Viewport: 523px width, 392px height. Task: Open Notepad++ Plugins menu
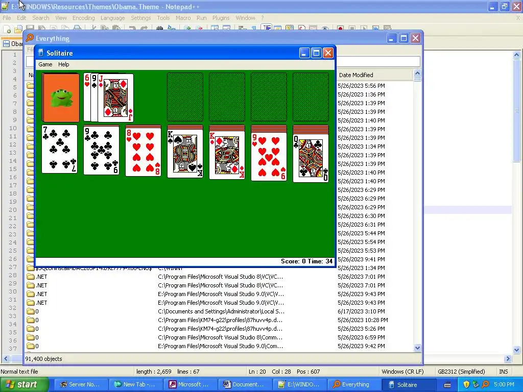(x=221, y=18)
